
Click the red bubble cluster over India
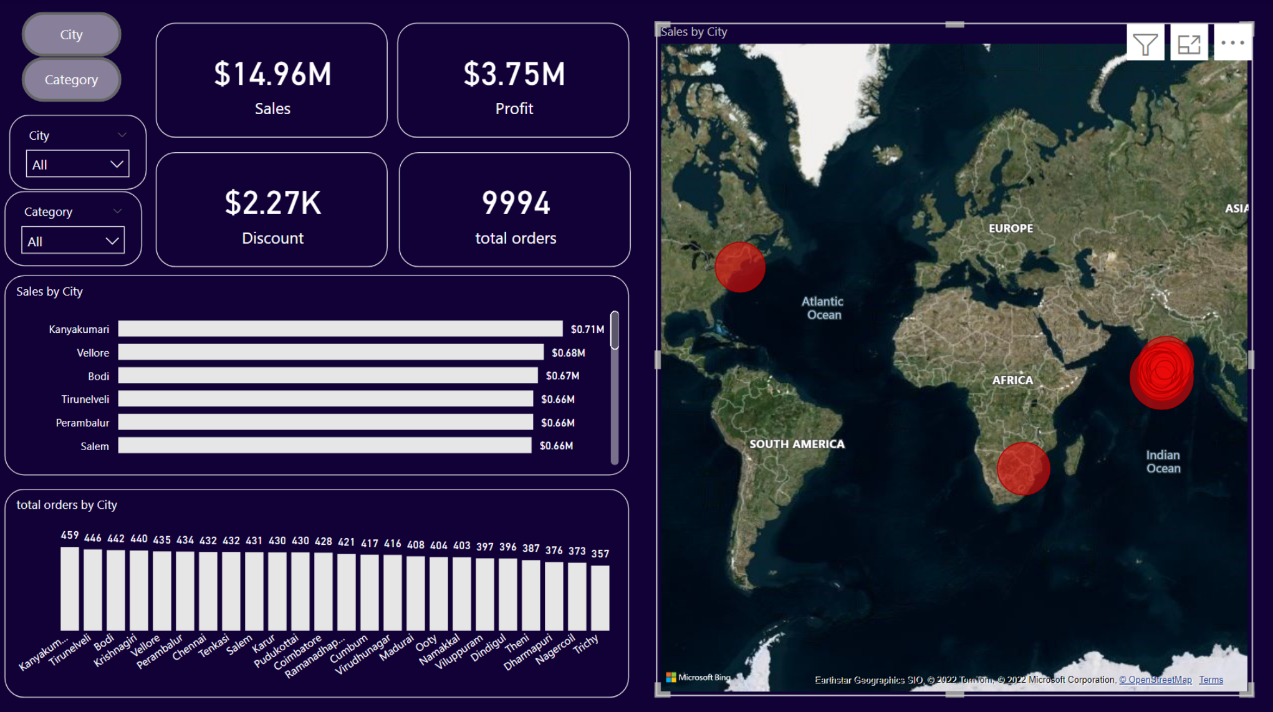click(x=1162, y=373)
